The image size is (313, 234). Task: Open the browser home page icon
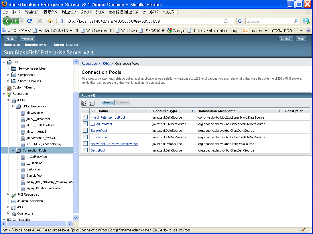click(x=50, y=21)
